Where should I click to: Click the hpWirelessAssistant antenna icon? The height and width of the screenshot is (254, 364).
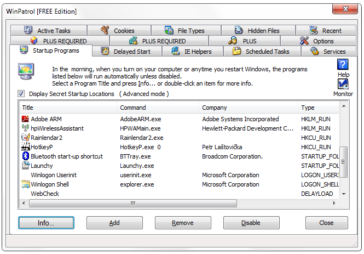tap(25, 128)
